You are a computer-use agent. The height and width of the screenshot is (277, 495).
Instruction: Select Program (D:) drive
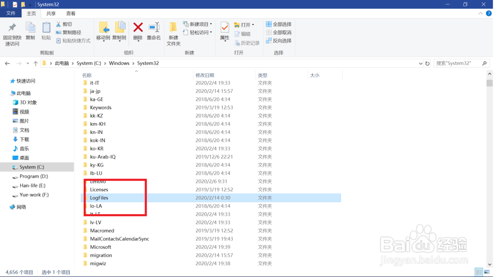point(30,177)
